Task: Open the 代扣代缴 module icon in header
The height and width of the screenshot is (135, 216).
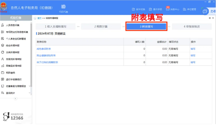Action: tap(64, 9)
